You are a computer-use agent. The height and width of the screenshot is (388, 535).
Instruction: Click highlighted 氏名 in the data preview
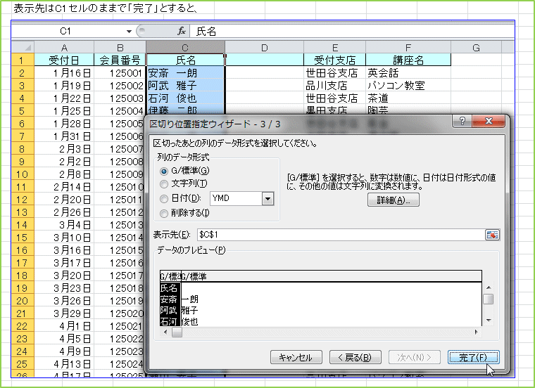[x=169, y=288]
